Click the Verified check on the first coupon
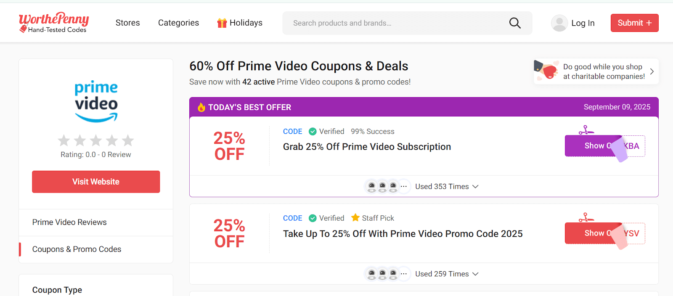This screenshot has width=673, height=296. [313, 132]
